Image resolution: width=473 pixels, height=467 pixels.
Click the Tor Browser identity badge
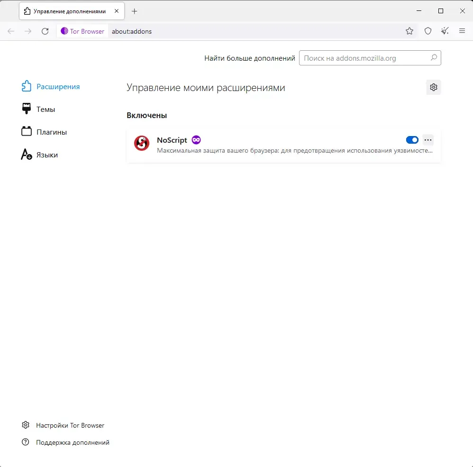(x=82, y=31)
